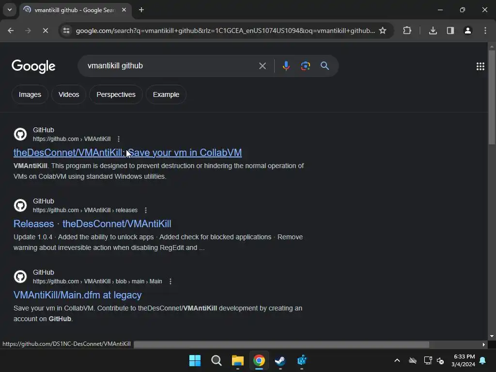The width and height of the screenshot is (496, 372).
Task: Close the vmantikill github tab
Action: coord(124,10)
